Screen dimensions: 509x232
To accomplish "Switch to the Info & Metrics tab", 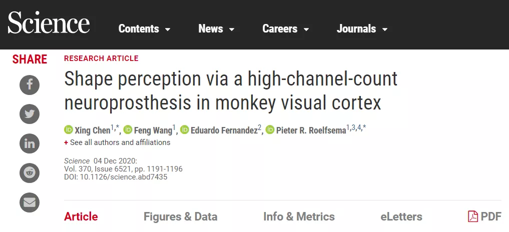I will 299,216.
